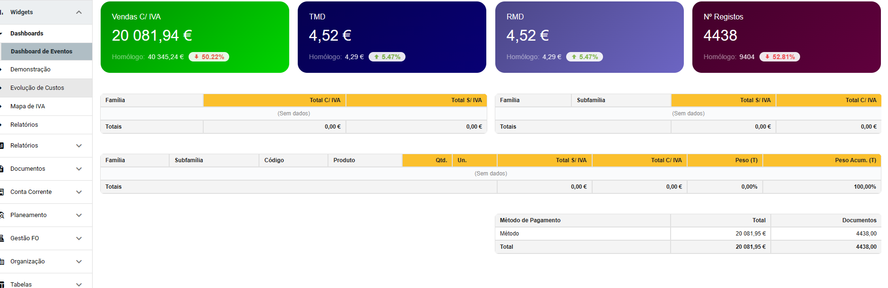Expand the Conta Corrente chevron

tap(79, 192)
